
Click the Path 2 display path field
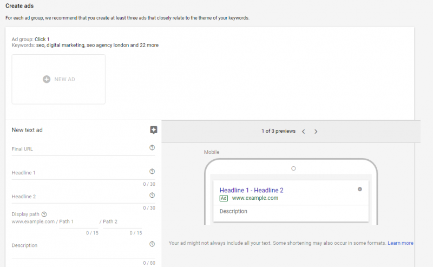[x=122, y=222]
